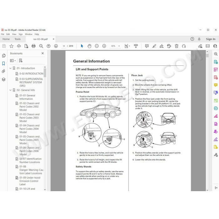
Task: Open bookmarks options menu dropdown
Action: coord(13,60)
